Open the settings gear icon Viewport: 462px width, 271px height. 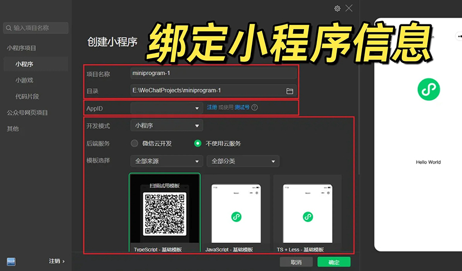pyautogui.click(x=337, y=9)
